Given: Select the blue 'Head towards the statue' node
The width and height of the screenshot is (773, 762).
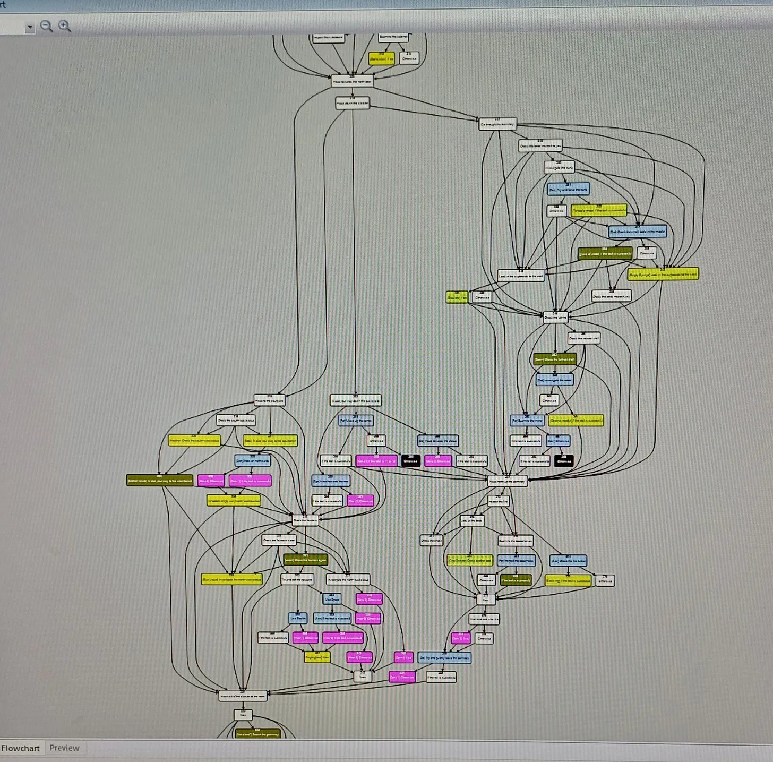Looking at the screenshot, I should coord(438,441).
